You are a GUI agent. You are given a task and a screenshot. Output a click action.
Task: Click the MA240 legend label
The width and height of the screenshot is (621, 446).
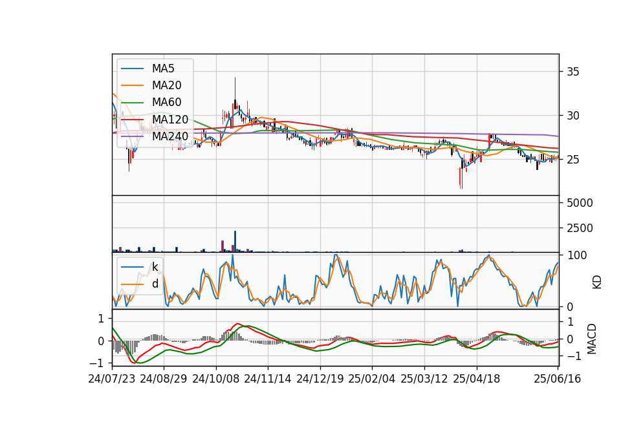pos(170,136)
